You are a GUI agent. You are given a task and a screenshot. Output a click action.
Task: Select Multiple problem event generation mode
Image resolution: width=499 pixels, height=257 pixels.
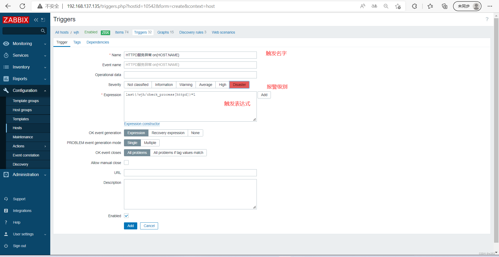tap(150, 143)
